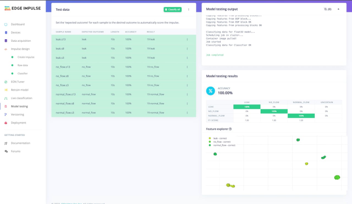The image size is (352, 204).
Task: Click the green dot beside Classifier
Action: click(12, 73)
